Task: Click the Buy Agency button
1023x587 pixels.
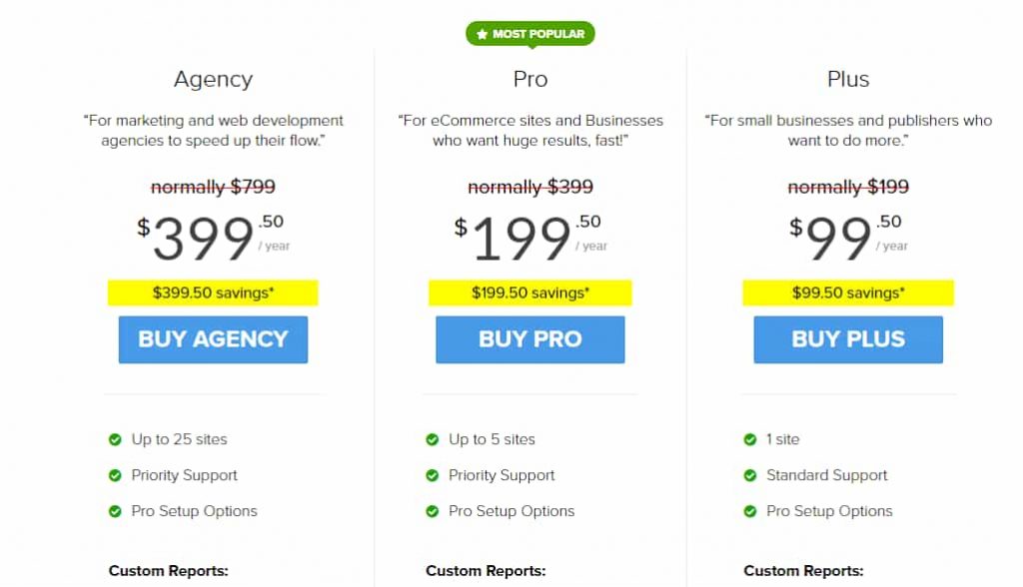Action: (x=213, y=339)
